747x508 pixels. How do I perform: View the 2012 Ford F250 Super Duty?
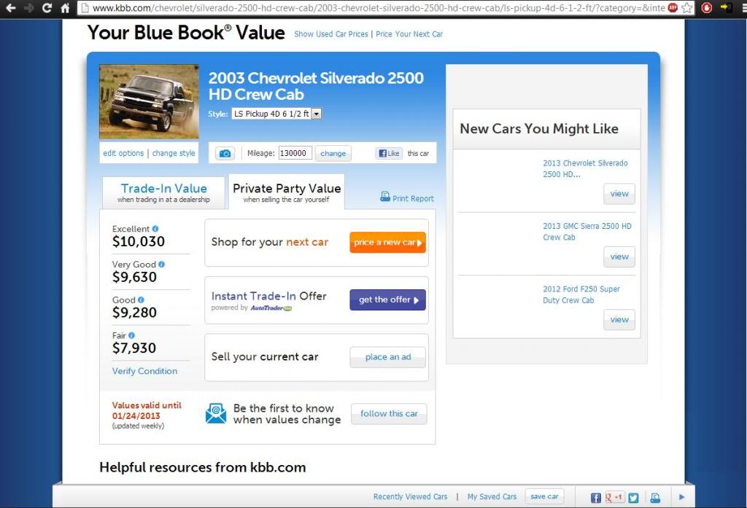point(619,320)
